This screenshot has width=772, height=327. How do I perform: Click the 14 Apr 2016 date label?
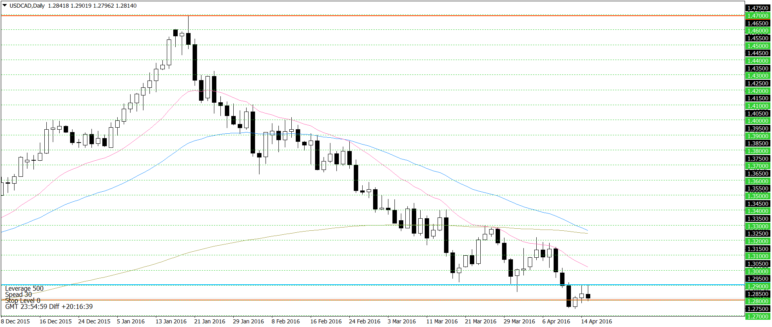pos(597,321)
